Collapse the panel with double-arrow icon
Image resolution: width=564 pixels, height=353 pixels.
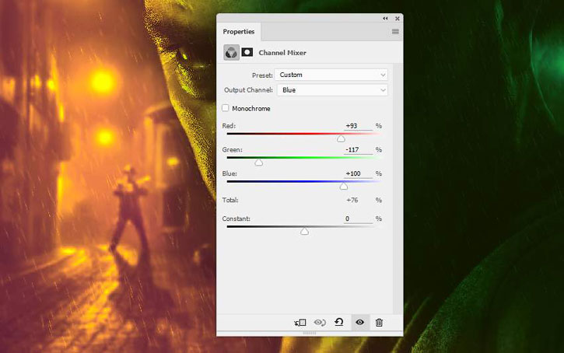click(x=385, y=19)
